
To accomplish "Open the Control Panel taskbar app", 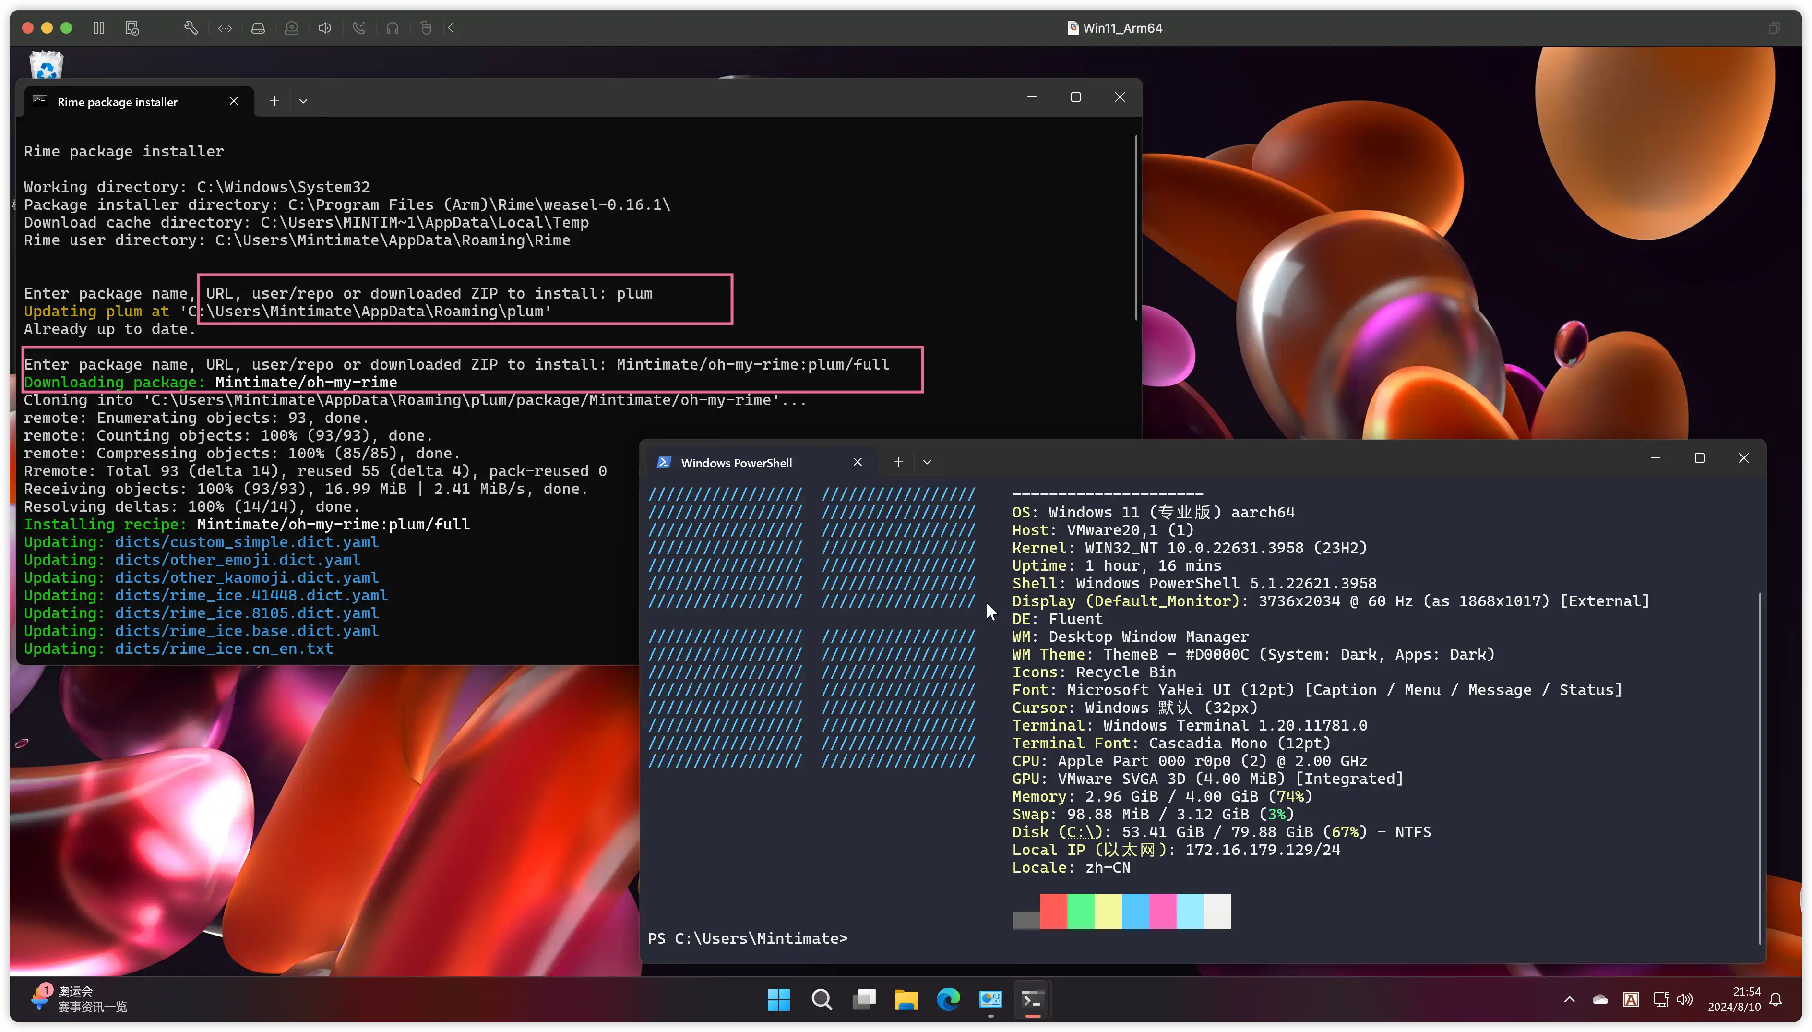I will tap(990, 999).
